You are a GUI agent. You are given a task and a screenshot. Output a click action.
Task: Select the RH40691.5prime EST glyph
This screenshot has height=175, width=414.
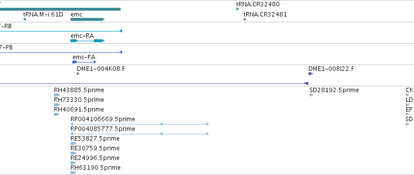click(57, 114)
